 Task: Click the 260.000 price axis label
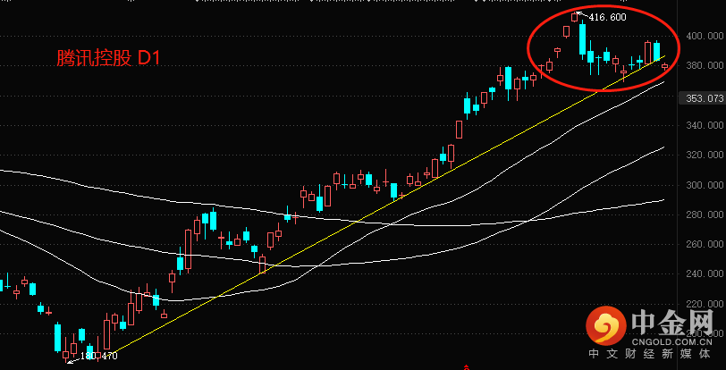(x=705, y=245)
